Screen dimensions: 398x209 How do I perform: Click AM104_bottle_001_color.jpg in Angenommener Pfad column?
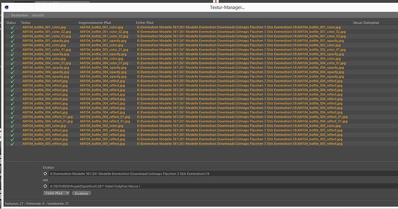coord(102,28)
